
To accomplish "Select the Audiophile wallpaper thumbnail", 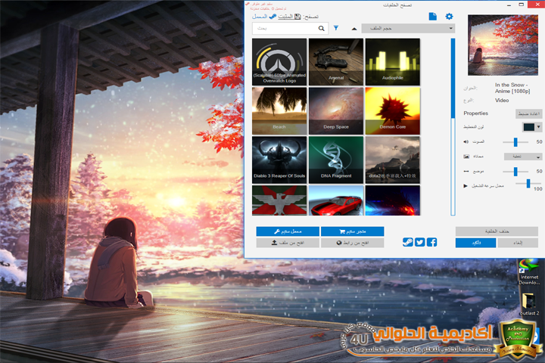I will point(393,62).
